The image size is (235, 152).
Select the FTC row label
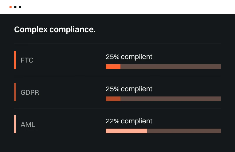click(27, 60)
